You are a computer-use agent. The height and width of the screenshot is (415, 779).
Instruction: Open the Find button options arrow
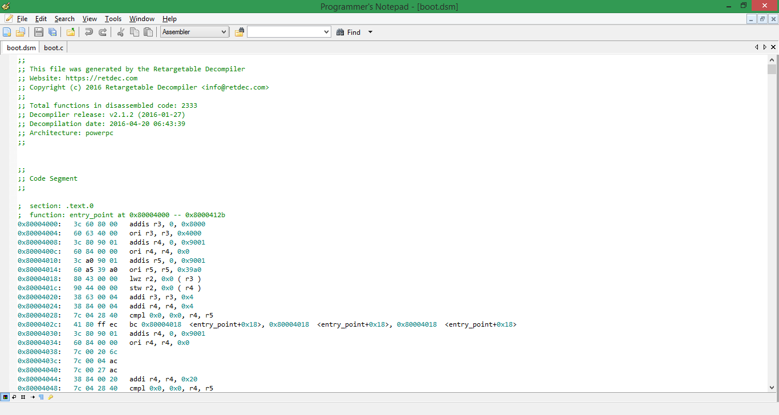click(x=370, y=32)
